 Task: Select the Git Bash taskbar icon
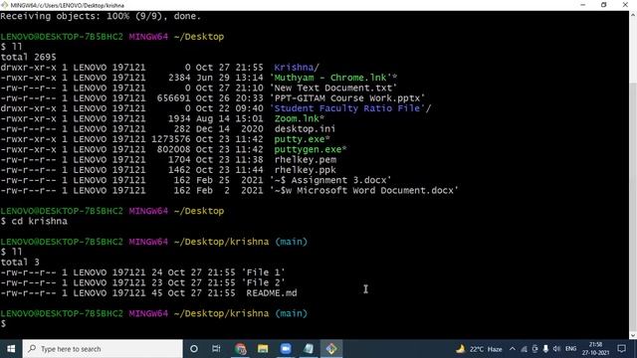coord(331,349)
